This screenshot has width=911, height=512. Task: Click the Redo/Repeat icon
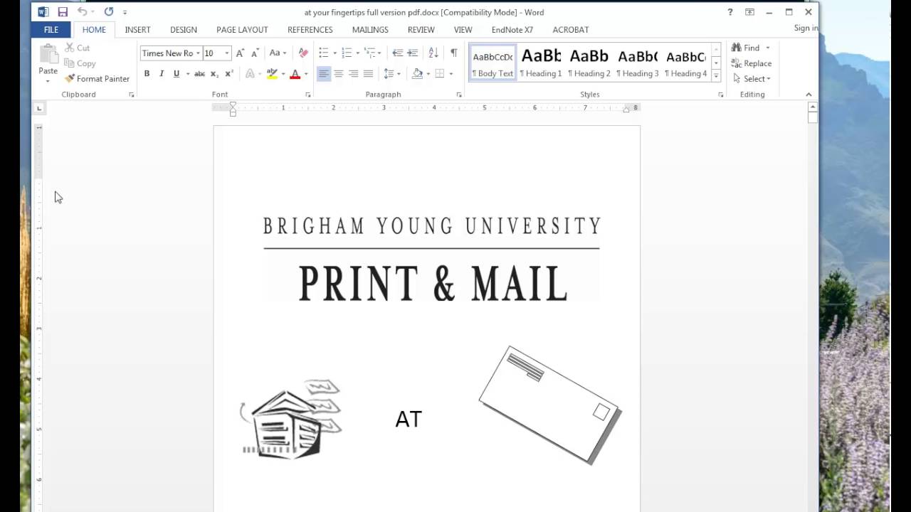[x=109, y=12]
